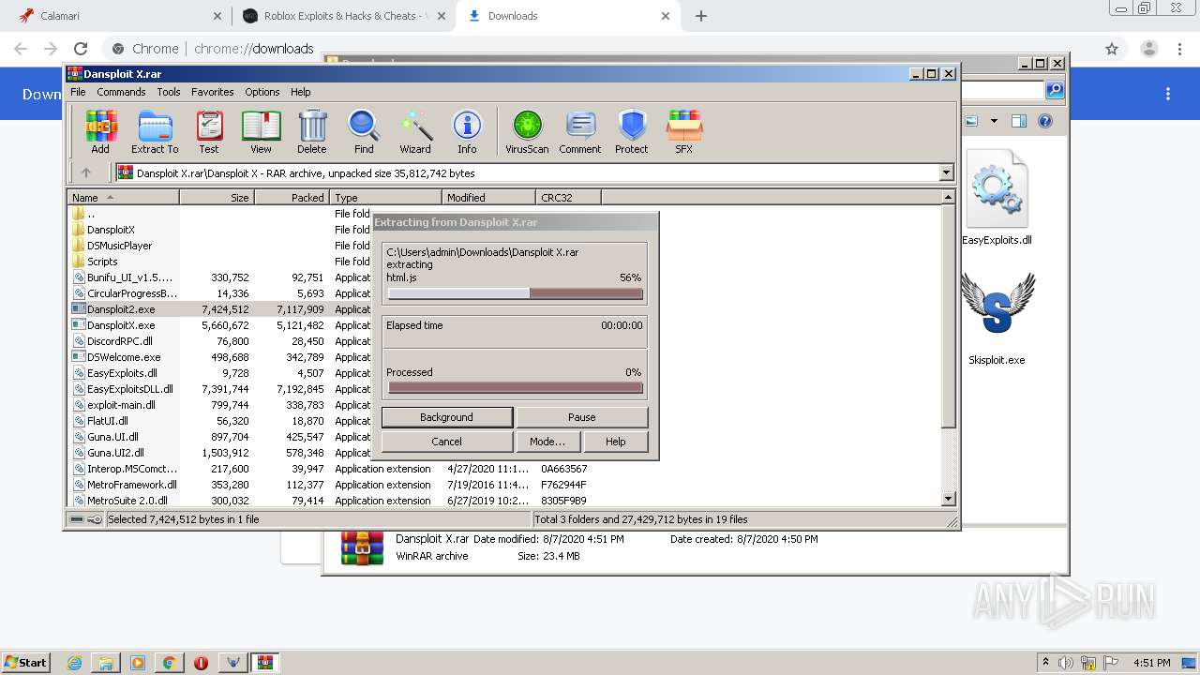Click the Comment toolbar icon

click(x=580, y=131)
